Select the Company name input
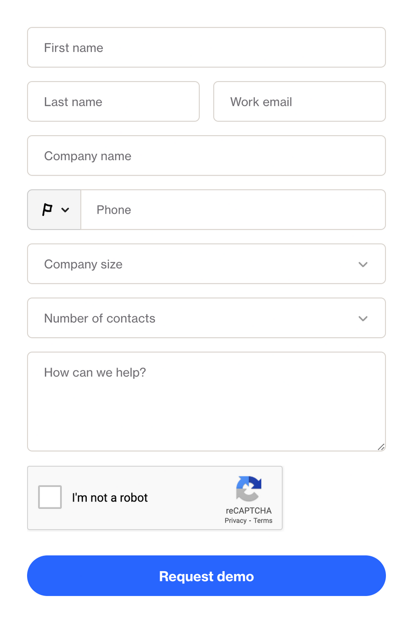 pyautogui.click(x=206, y=155)
